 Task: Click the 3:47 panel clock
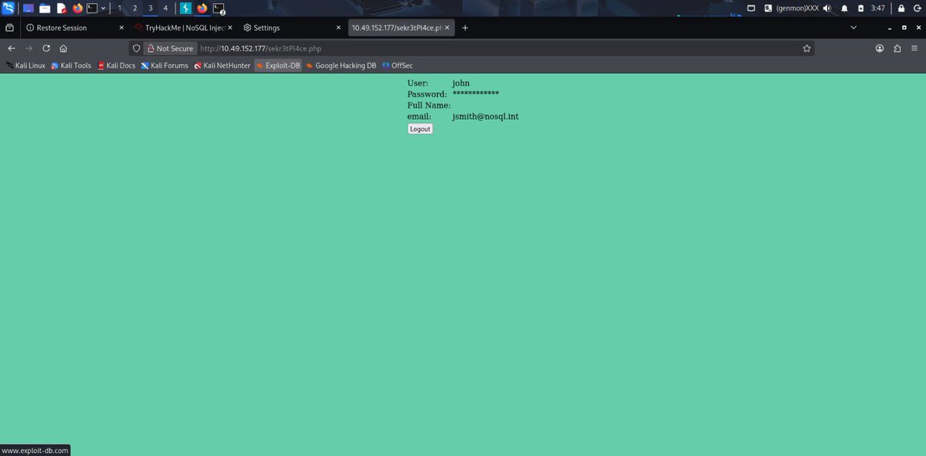click(x=877, y=9)
